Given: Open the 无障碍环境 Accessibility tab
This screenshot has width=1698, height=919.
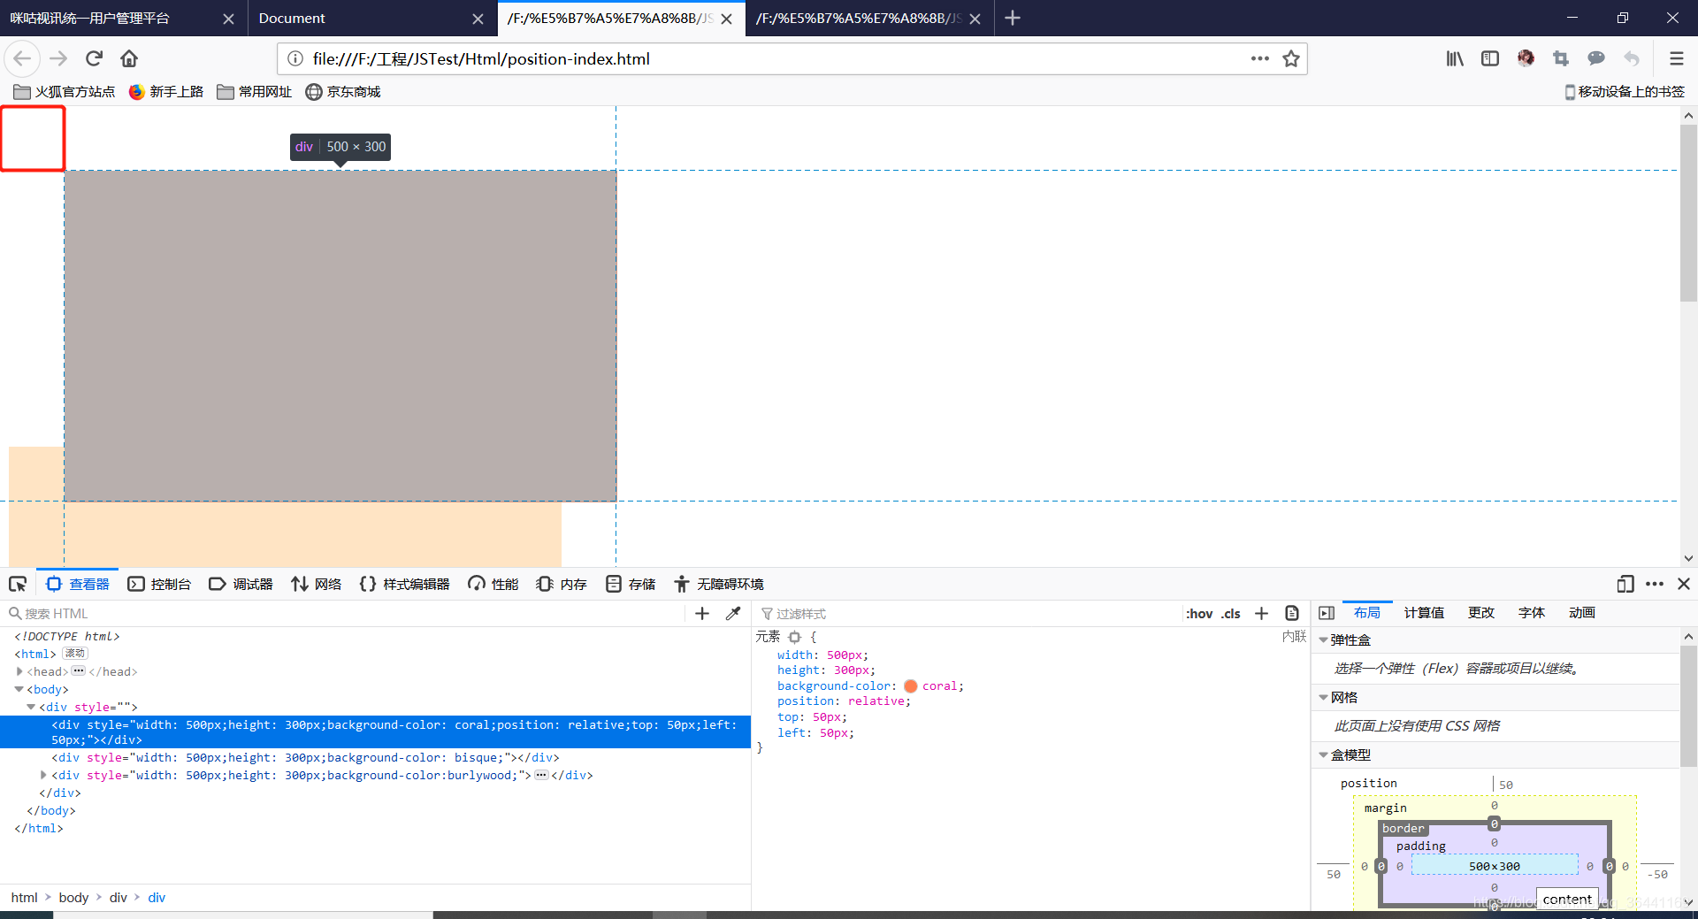Looking at the screenshot, I should (x=718, y=584).
